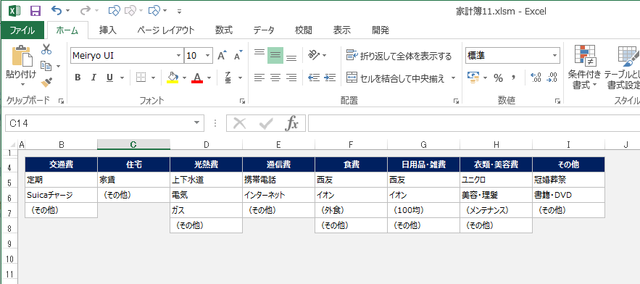Decrease indent icon
The height and width of the screenshot is (284, 640).
pyautogui.click(x=314, y=78)
